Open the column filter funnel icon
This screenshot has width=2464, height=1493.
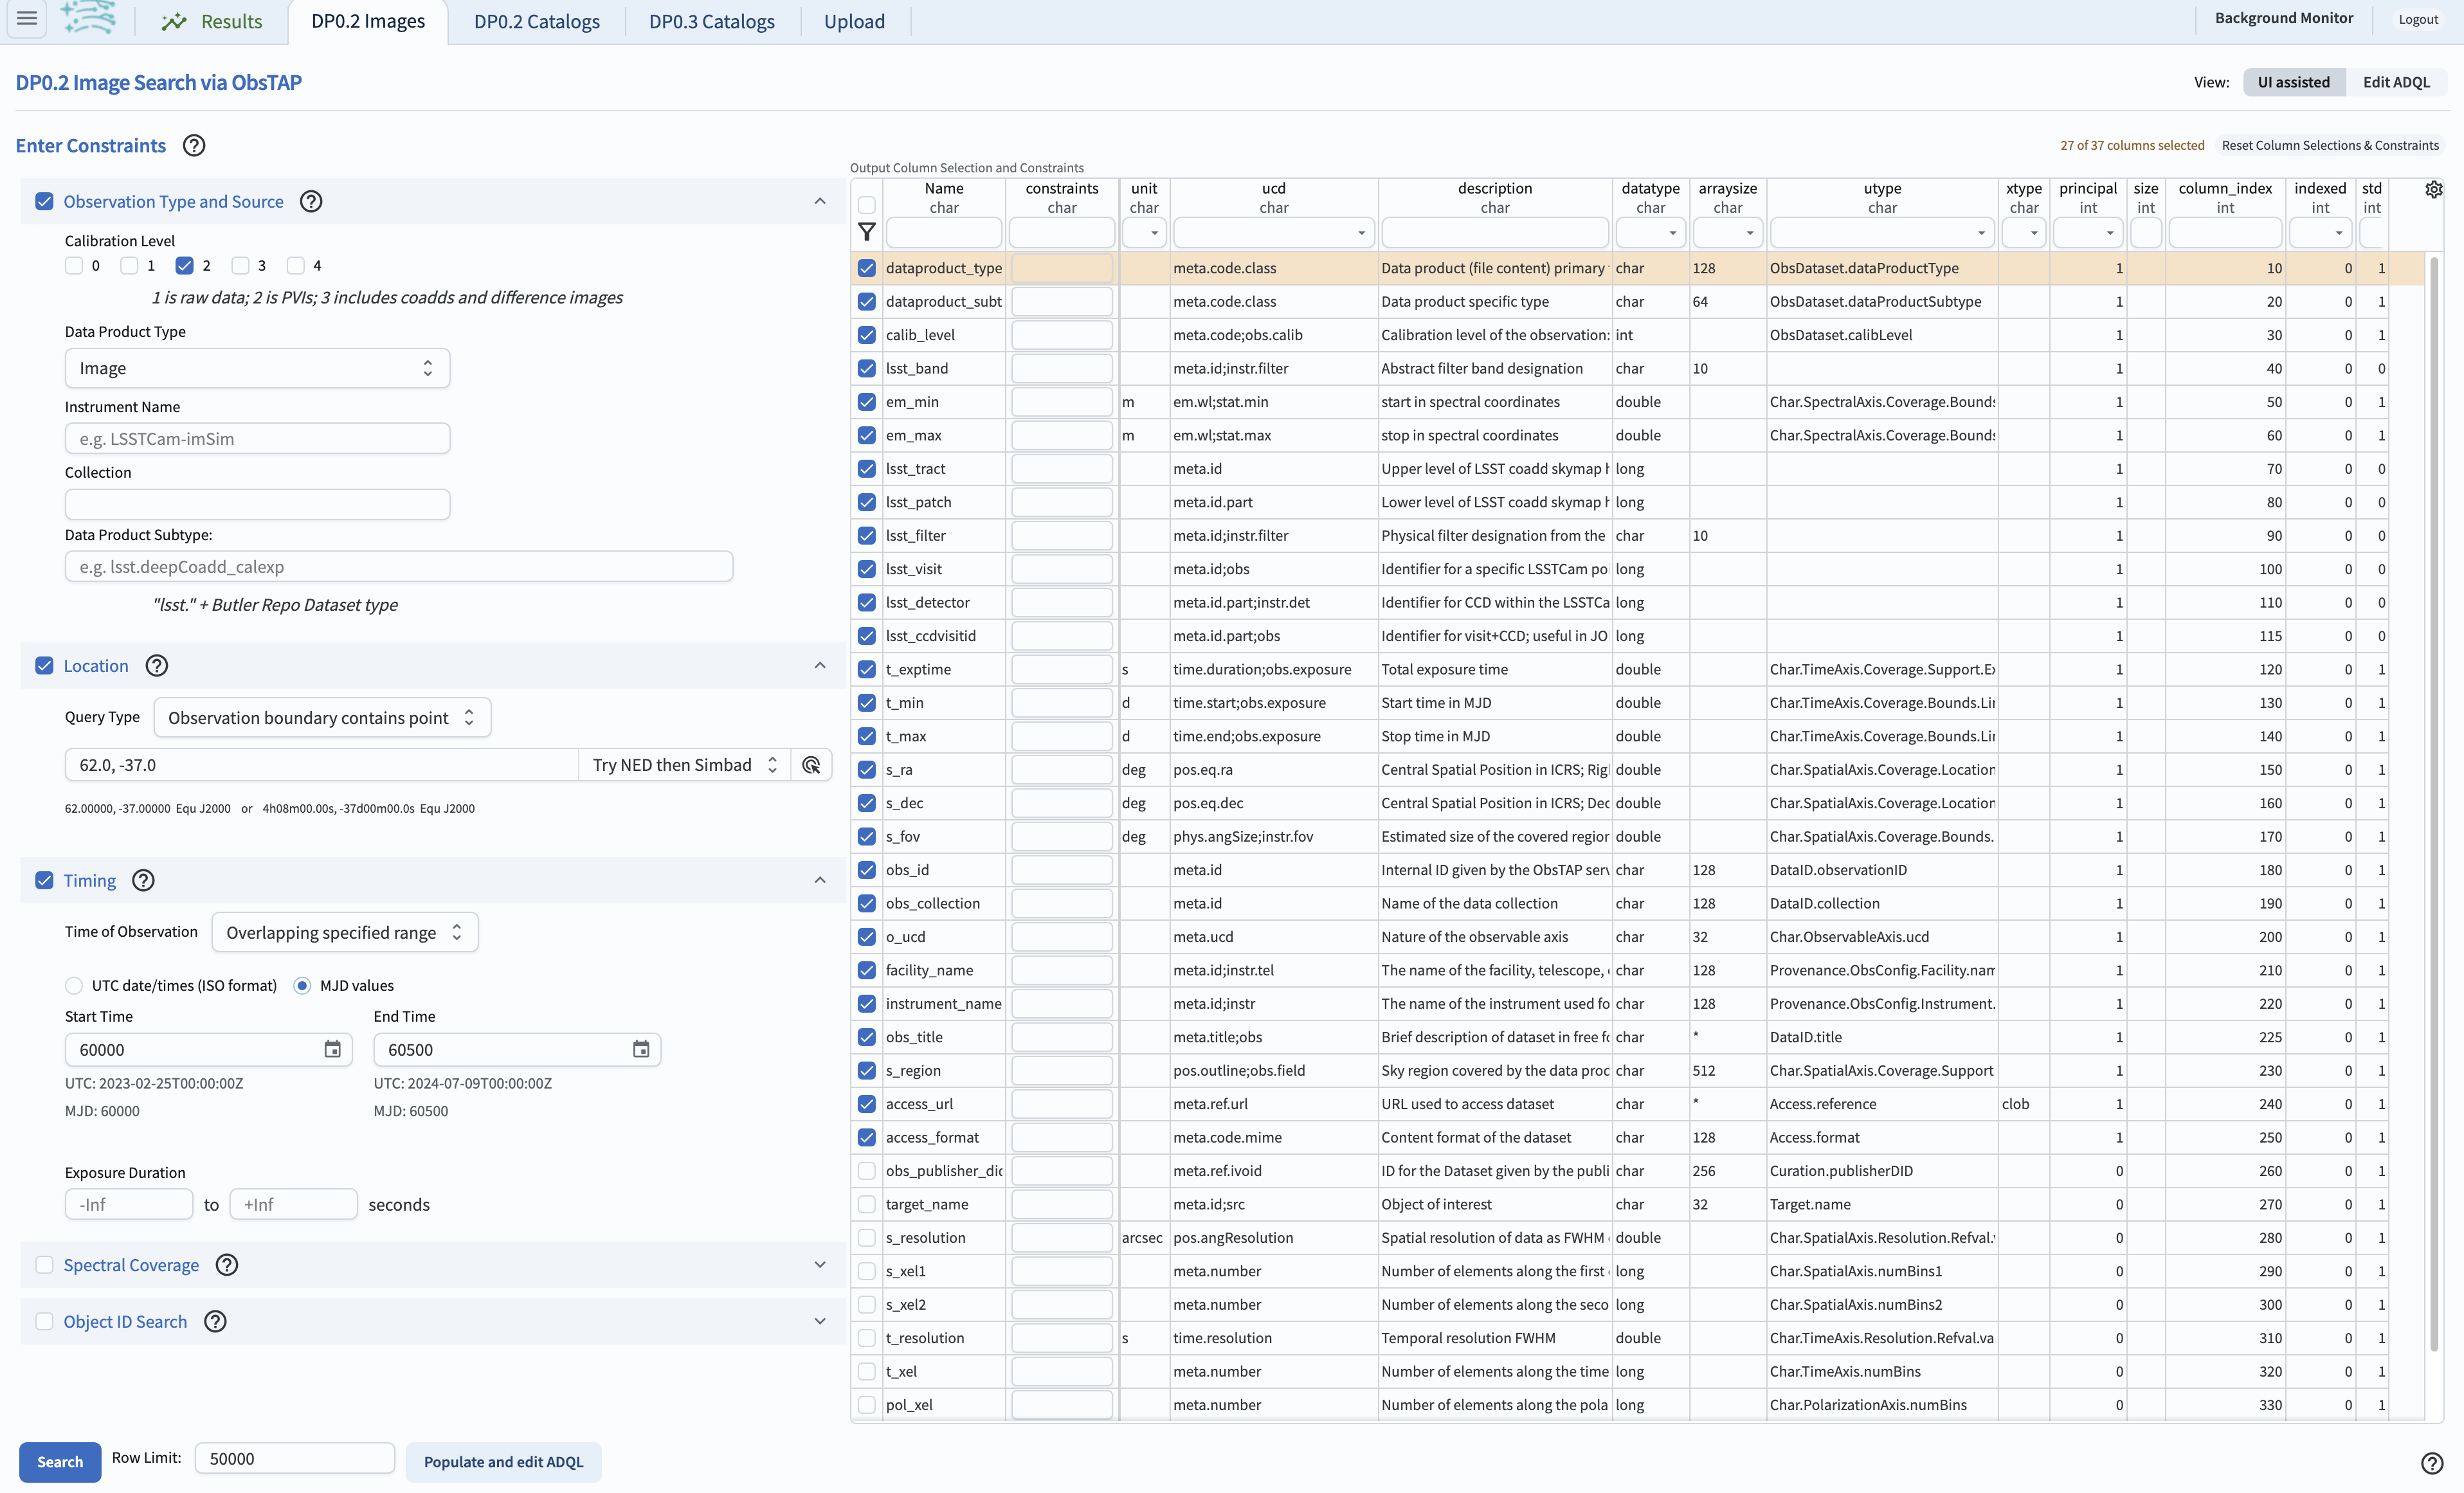pos(865,232)
